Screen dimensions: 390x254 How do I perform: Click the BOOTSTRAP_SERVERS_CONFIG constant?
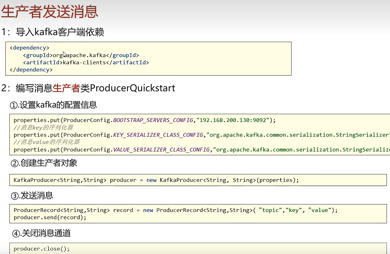pyautogui.click(x=153, y=120)
